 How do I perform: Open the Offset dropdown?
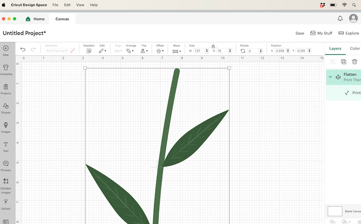point(160,51)
